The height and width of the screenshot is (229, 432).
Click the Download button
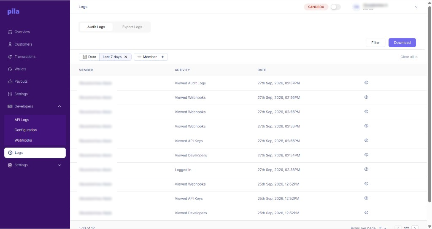(x=402, y=43)
